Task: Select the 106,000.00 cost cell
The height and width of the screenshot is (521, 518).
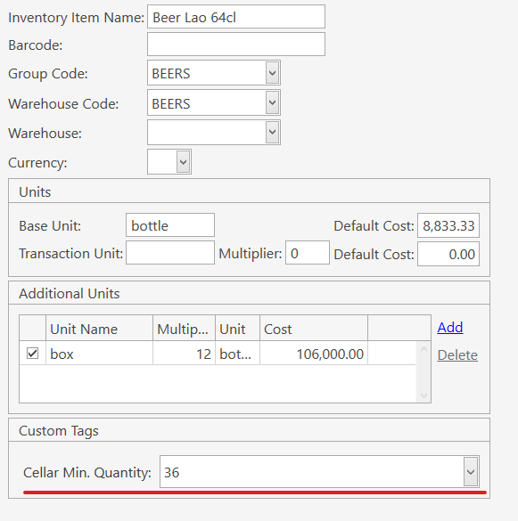Action: [x=314, y=354]
